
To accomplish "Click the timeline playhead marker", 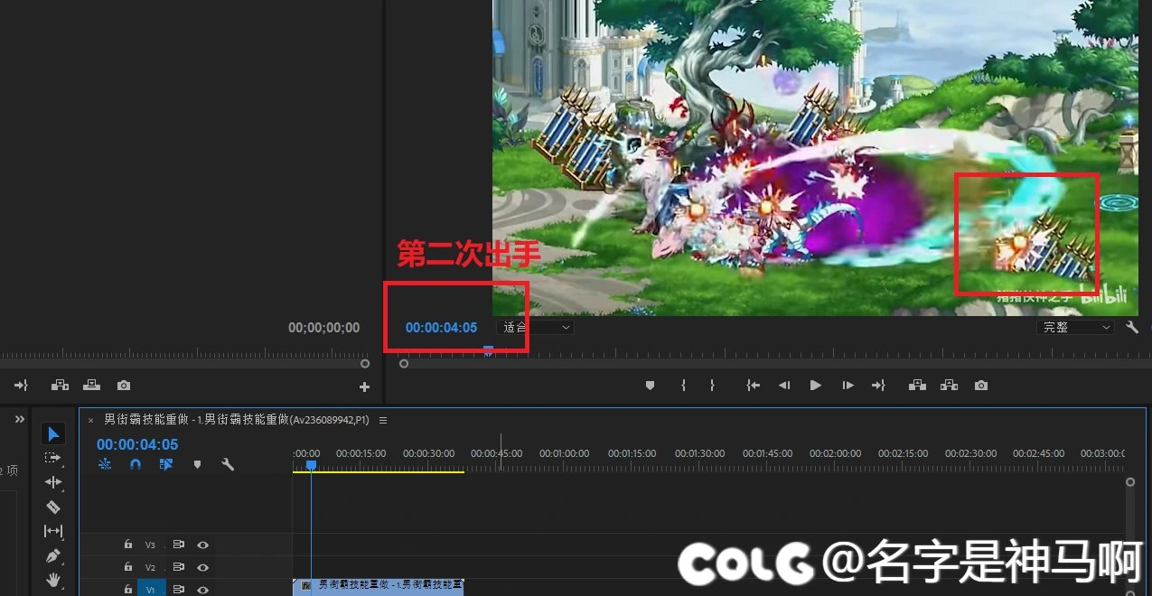I will pyautogui.click(x=311, y=465).
